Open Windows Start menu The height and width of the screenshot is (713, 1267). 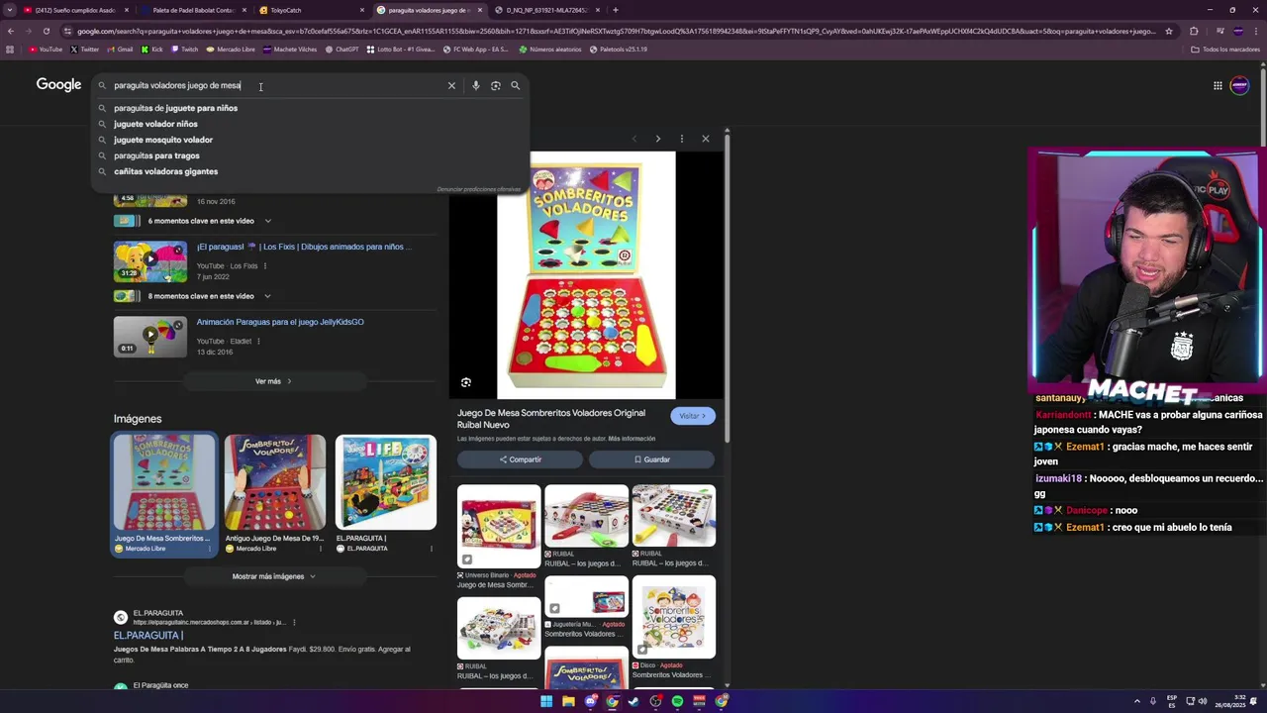[x=546, y=701]
